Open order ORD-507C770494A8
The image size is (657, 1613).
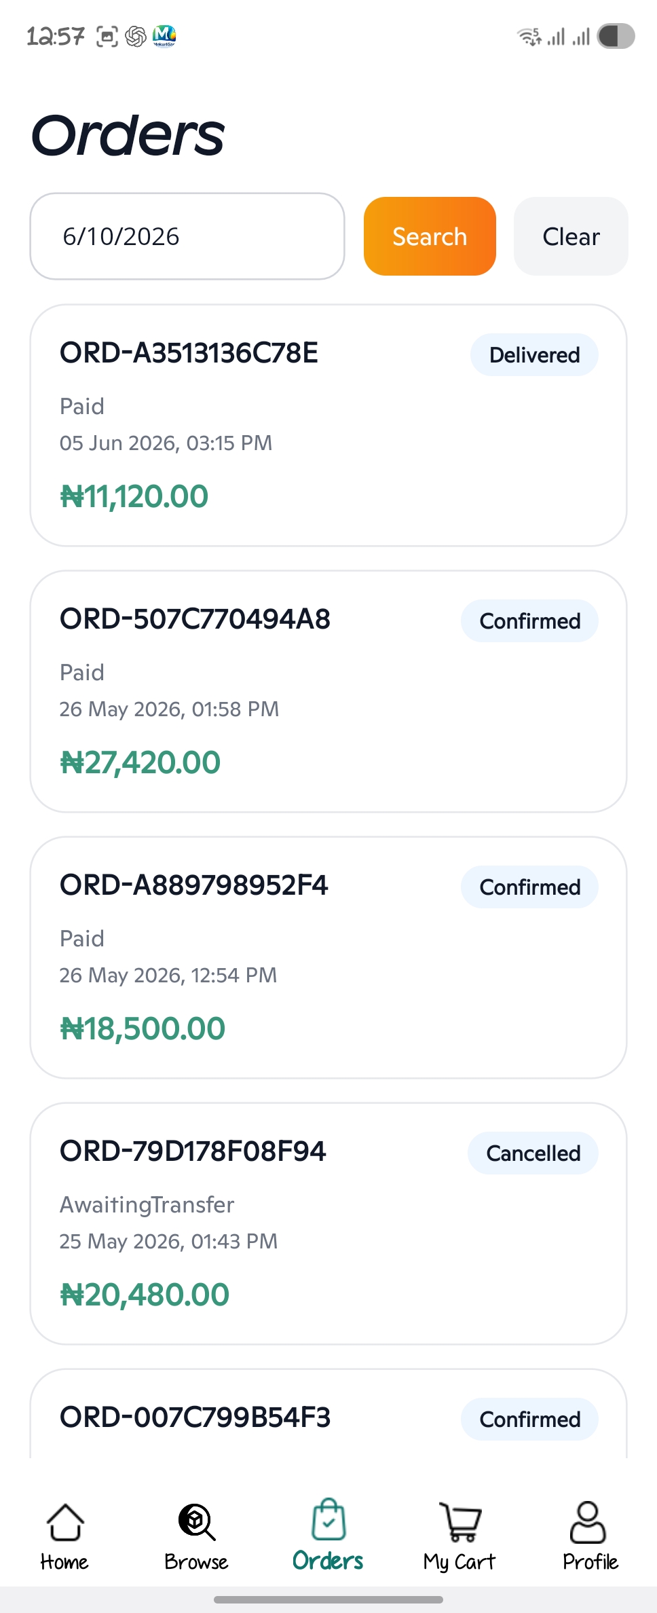pos(328,691)
